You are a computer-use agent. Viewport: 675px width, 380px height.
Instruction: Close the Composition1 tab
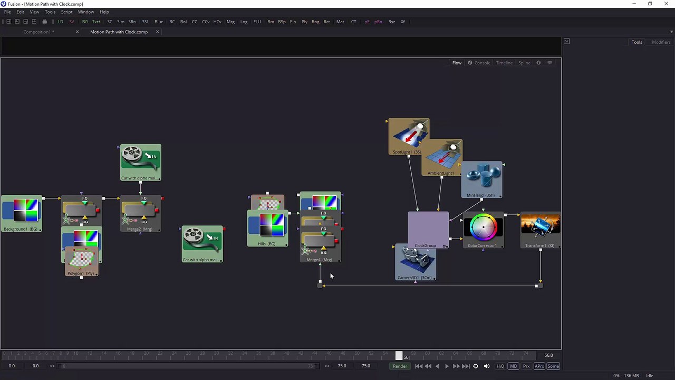tap(77, 32)
